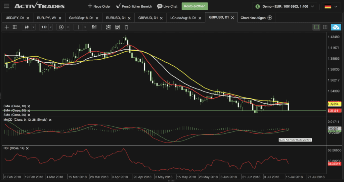Click the 1.43489 price axis value
The height and width of the screenshot is (182, 344).
point(334,37)
